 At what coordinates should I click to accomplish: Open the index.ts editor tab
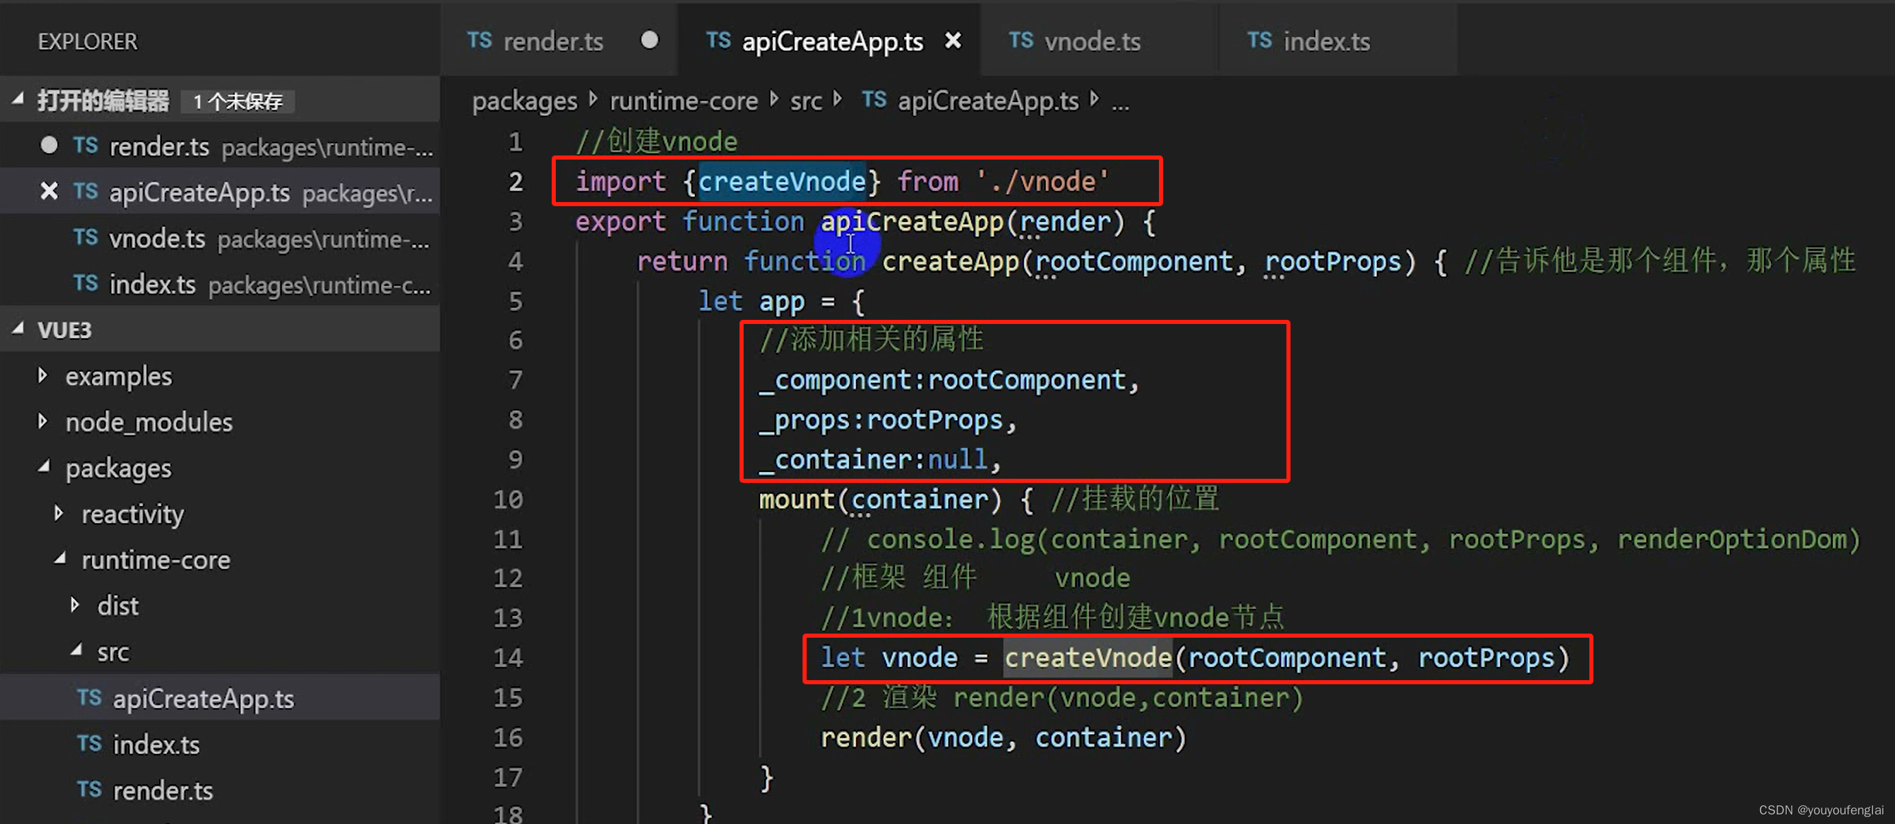point(1337,41)
